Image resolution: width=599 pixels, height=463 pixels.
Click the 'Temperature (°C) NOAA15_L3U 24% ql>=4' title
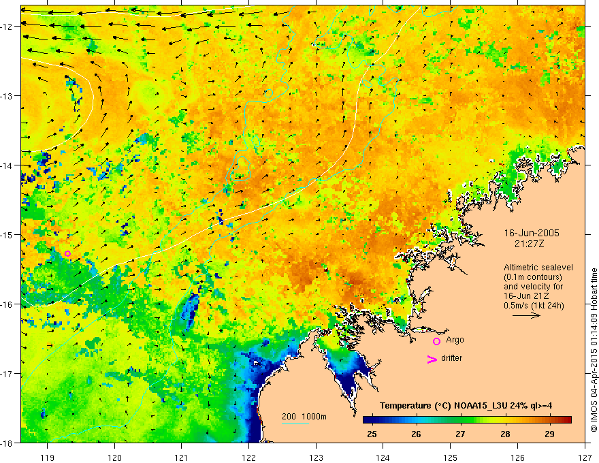[466, 406]
